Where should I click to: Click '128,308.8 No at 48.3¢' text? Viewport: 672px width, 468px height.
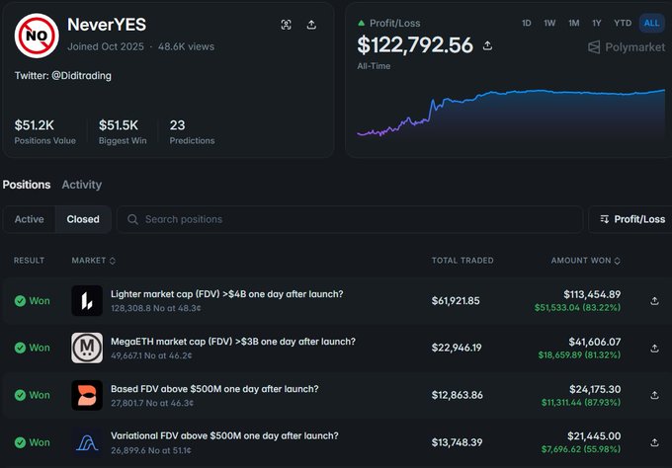point(156,308)
